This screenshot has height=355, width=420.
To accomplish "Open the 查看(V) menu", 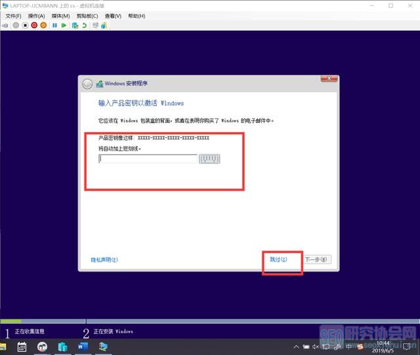I will pyautogui.click(x=113, y=16).
